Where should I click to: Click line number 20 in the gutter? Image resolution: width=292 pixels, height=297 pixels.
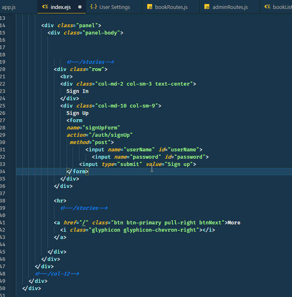(x=3, y=69)
